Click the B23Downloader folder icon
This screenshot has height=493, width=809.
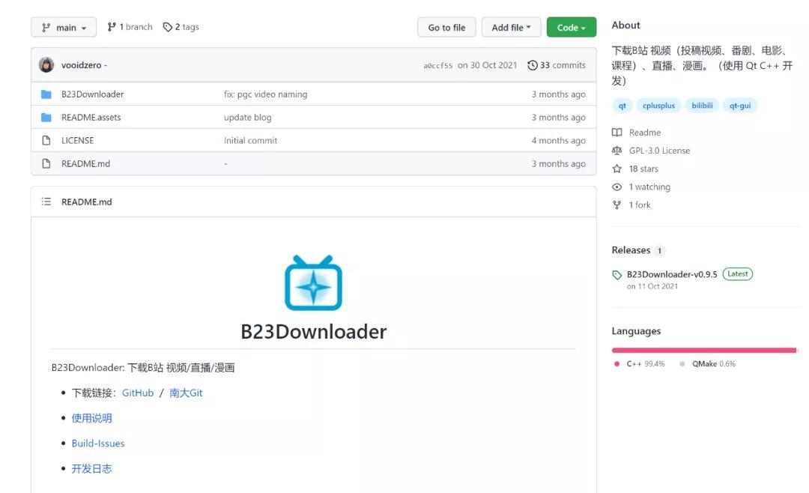click(x=46, y=94)
